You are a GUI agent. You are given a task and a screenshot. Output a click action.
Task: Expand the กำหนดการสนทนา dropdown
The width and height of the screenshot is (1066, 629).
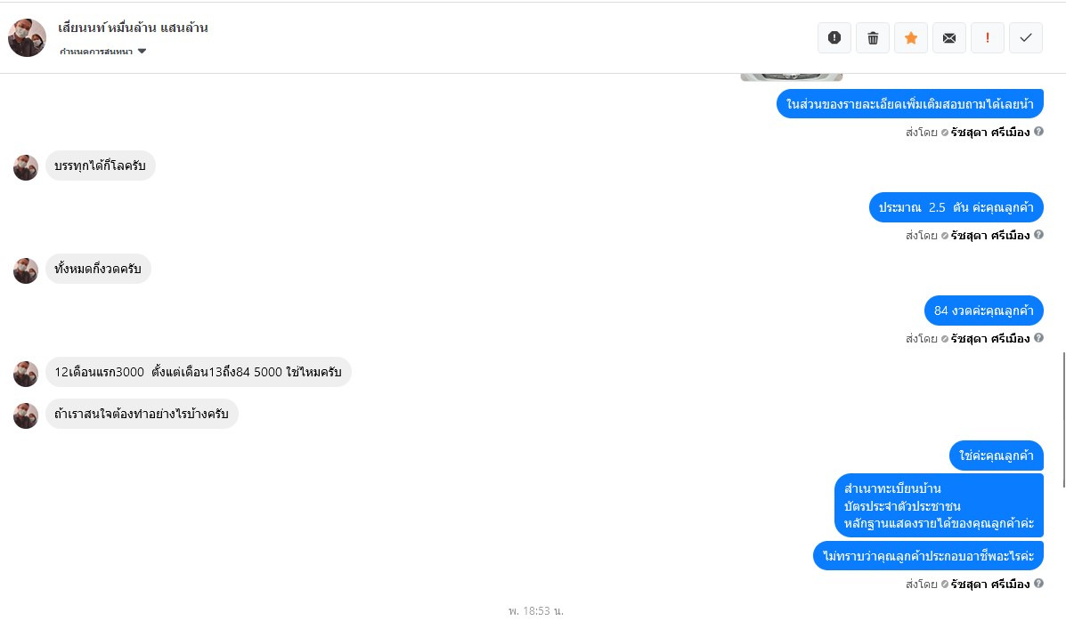pos(102,52)
